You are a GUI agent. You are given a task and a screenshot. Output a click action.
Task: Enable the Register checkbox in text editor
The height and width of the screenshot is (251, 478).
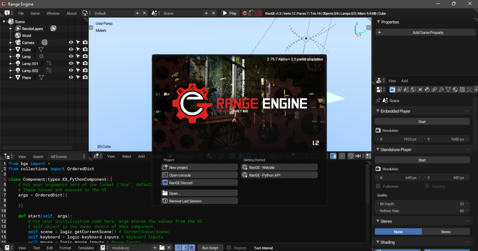coord(229,248)
